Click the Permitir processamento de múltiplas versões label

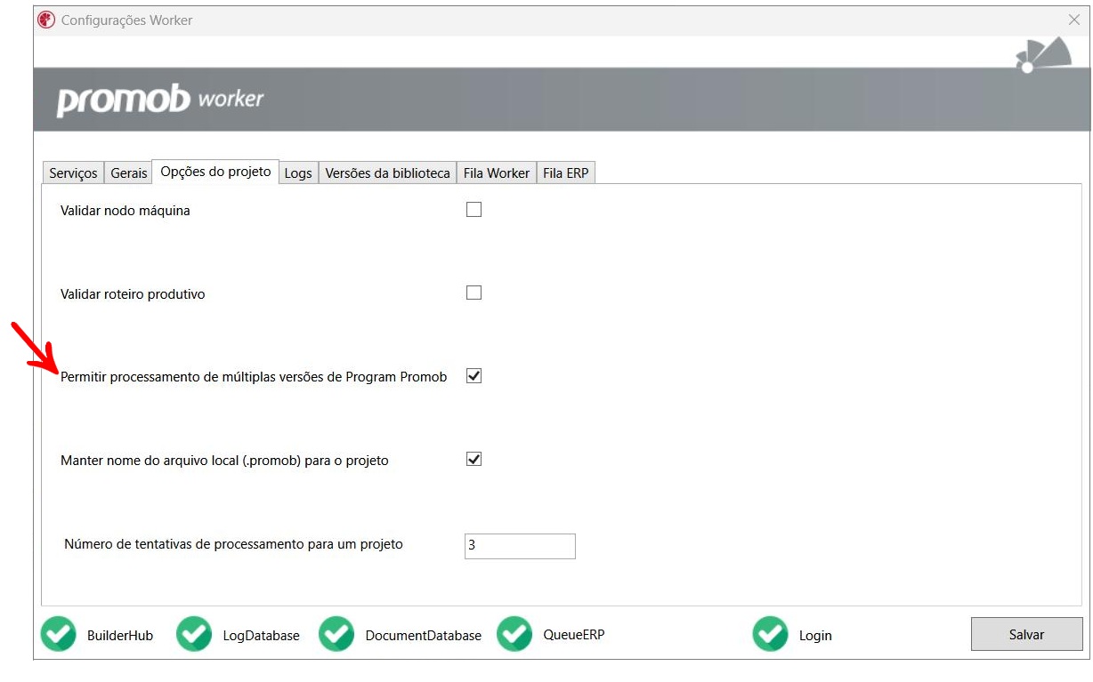tap(254, 377)
